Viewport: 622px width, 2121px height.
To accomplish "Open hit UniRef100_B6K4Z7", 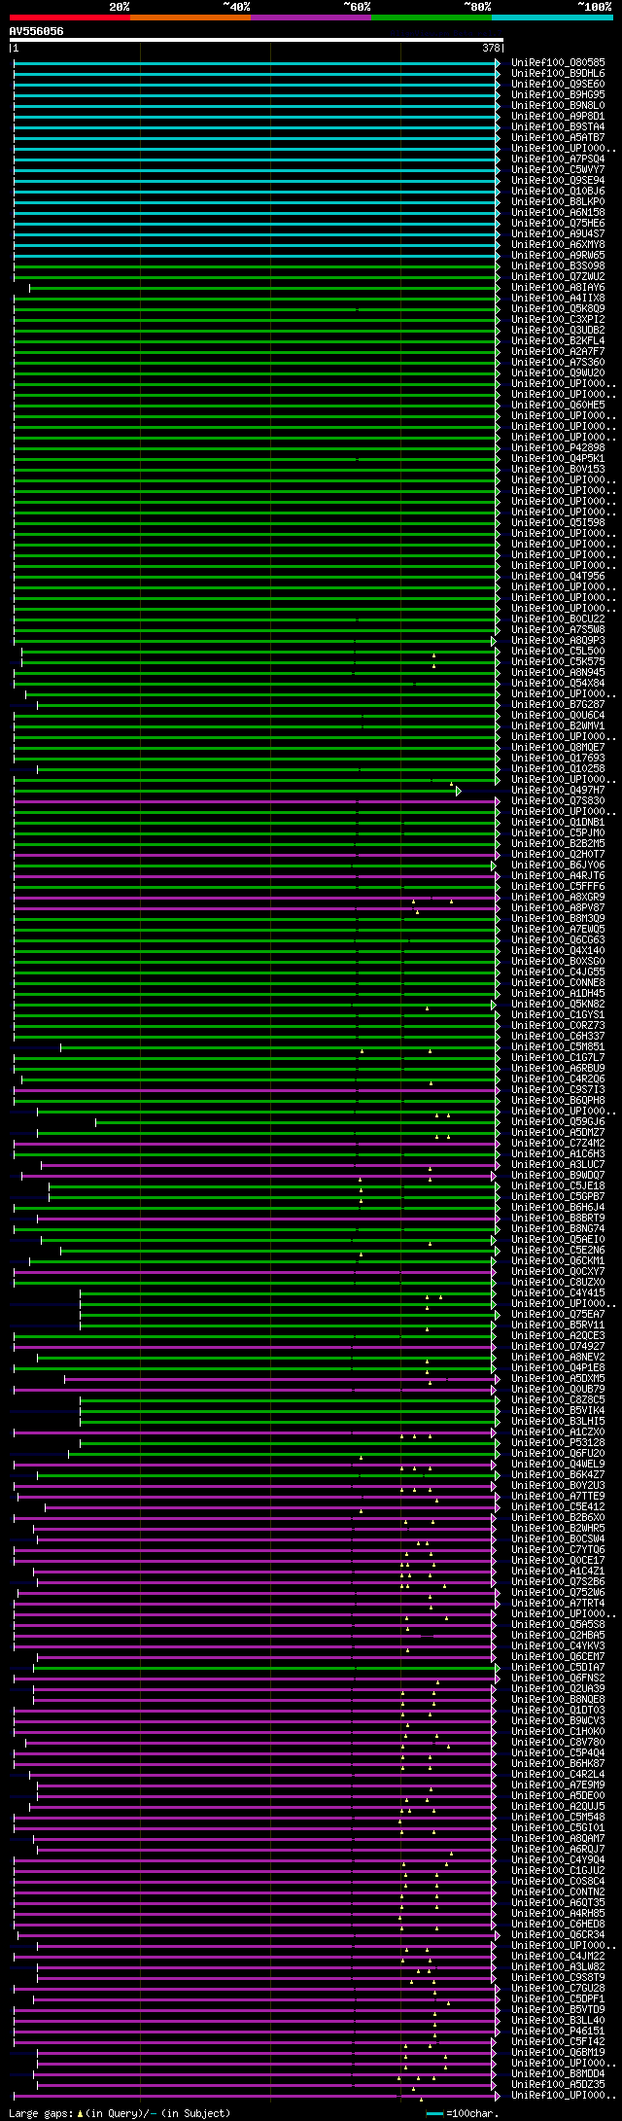I will point(558,1474).
